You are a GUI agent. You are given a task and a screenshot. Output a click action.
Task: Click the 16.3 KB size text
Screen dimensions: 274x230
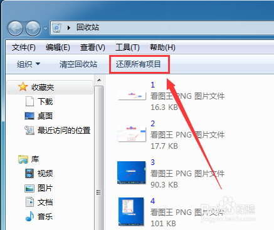tap(164, 107)
